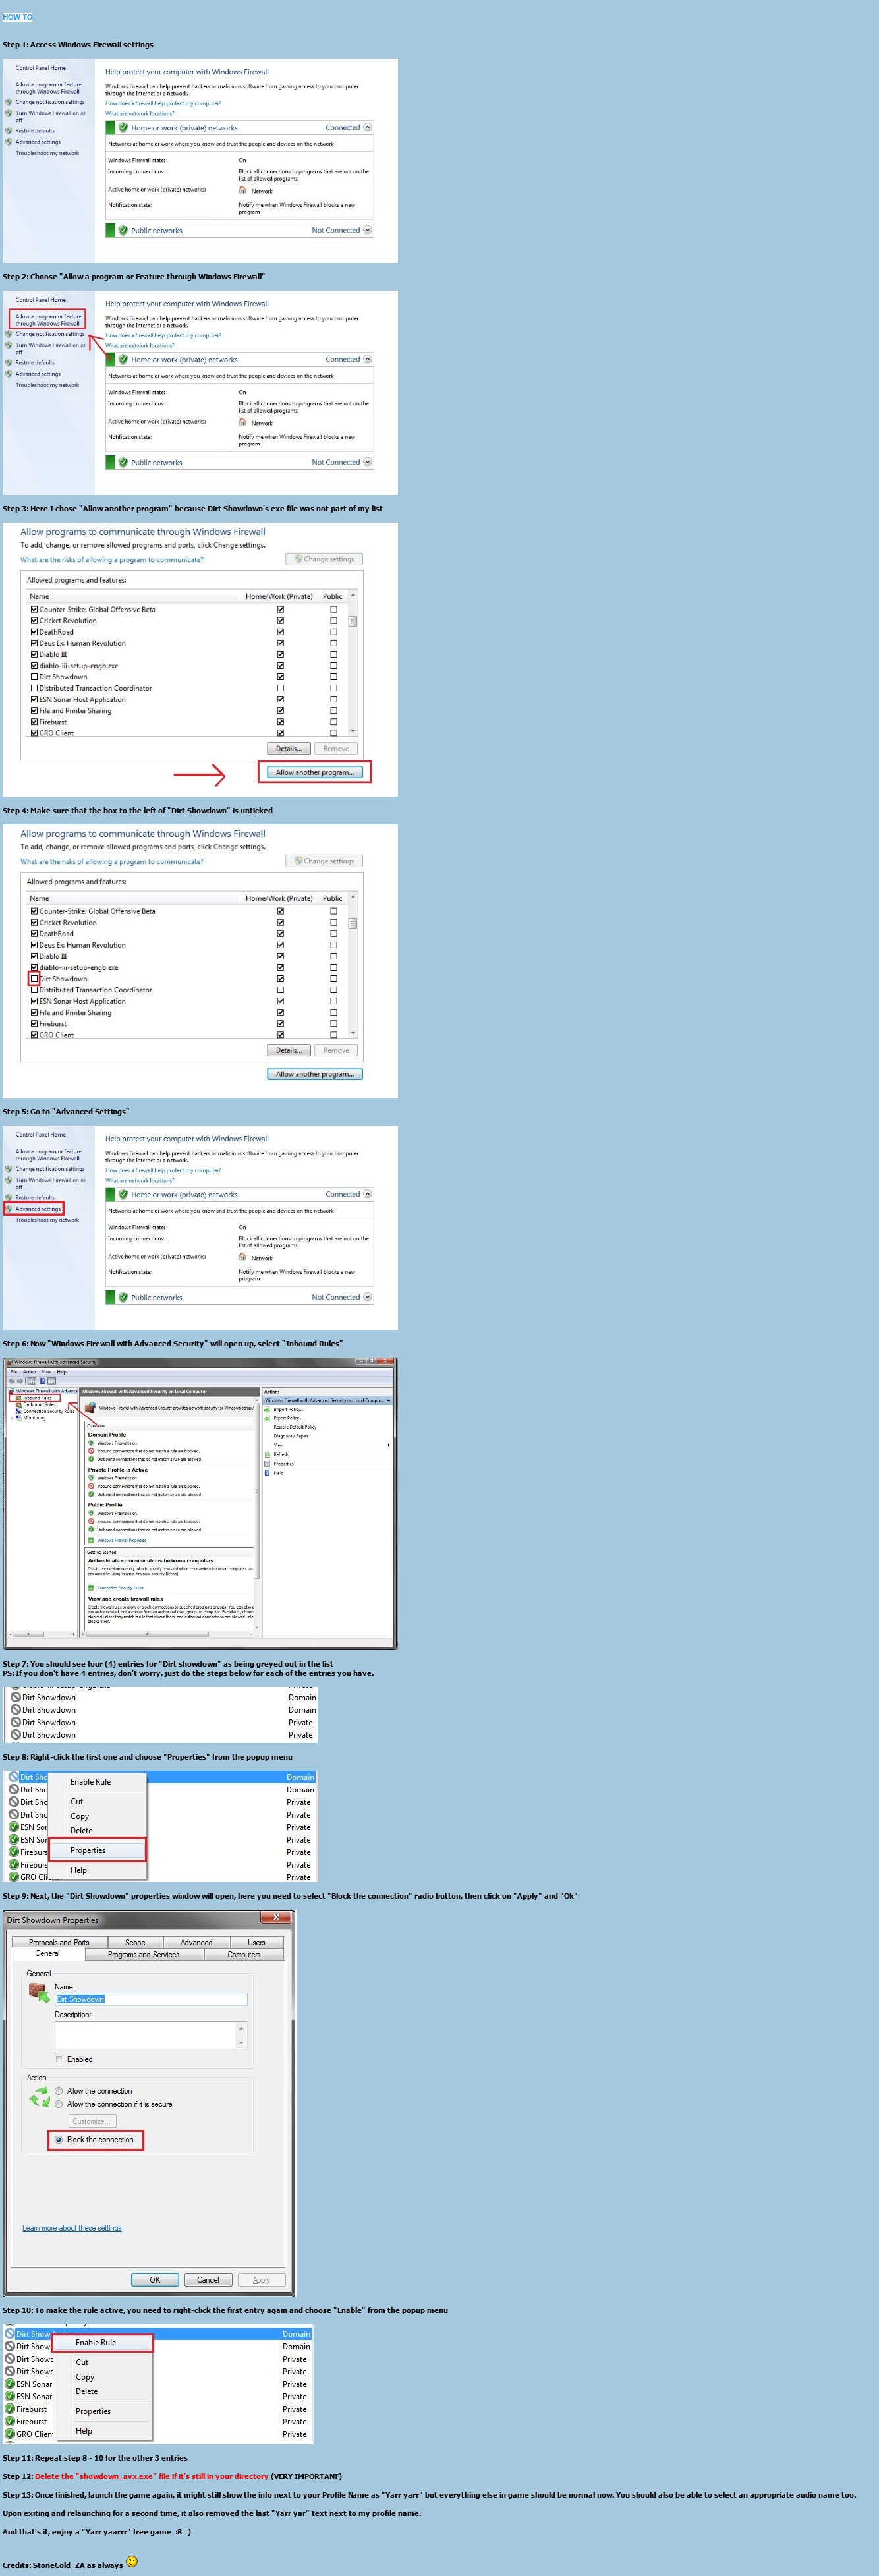Open the View submenu arrow in Actions pane
879x2576 pixels.
tap(389, 1445)
